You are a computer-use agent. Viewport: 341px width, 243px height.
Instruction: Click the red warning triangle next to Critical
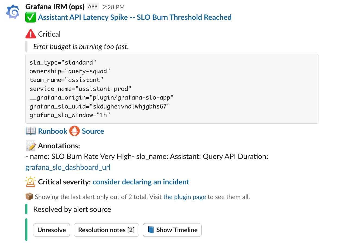(30, 34)
